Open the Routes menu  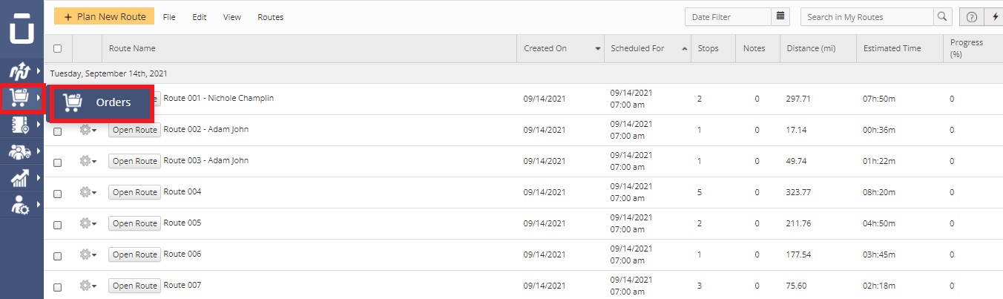tap(271, 17)
